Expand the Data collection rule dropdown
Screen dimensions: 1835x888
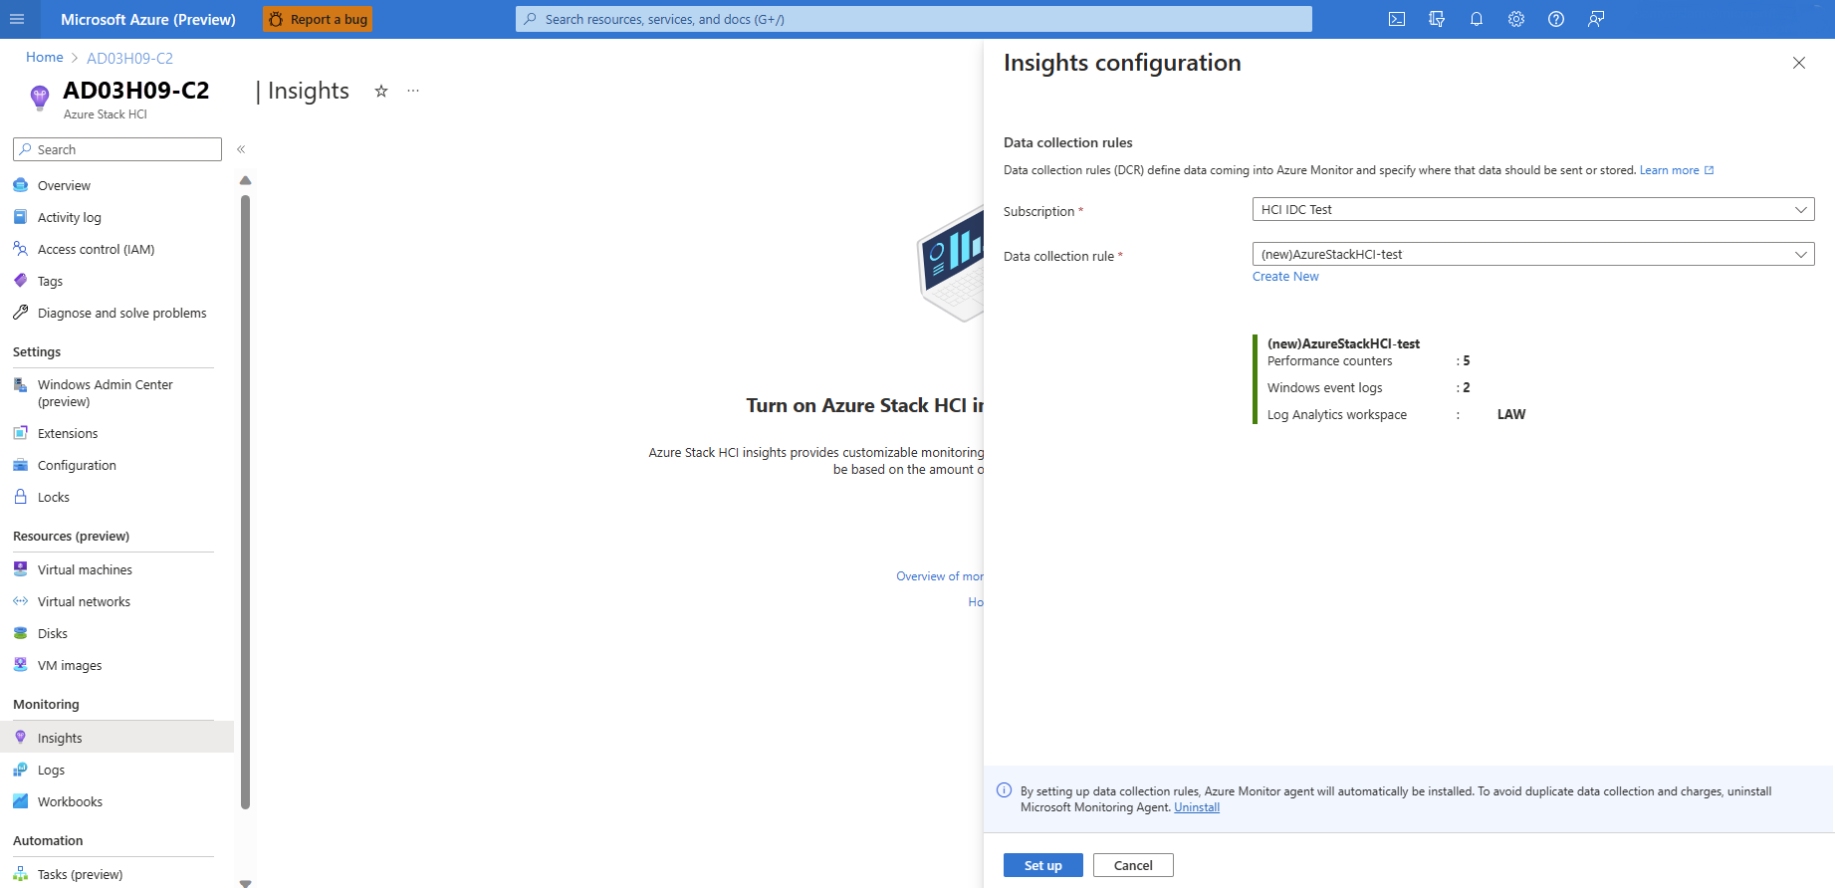pyautogui.click(x=1533, y=254)
